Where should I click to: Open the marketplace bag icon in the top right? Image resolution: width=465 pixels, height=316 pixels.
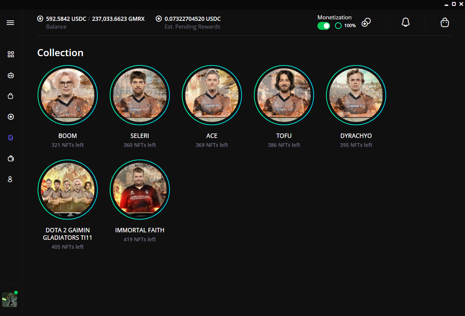point(445,23)
